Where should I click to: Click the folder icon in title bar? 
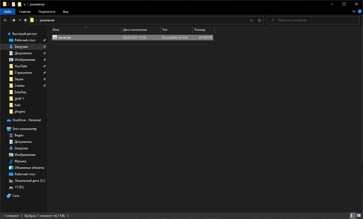[x=5, y=4]
